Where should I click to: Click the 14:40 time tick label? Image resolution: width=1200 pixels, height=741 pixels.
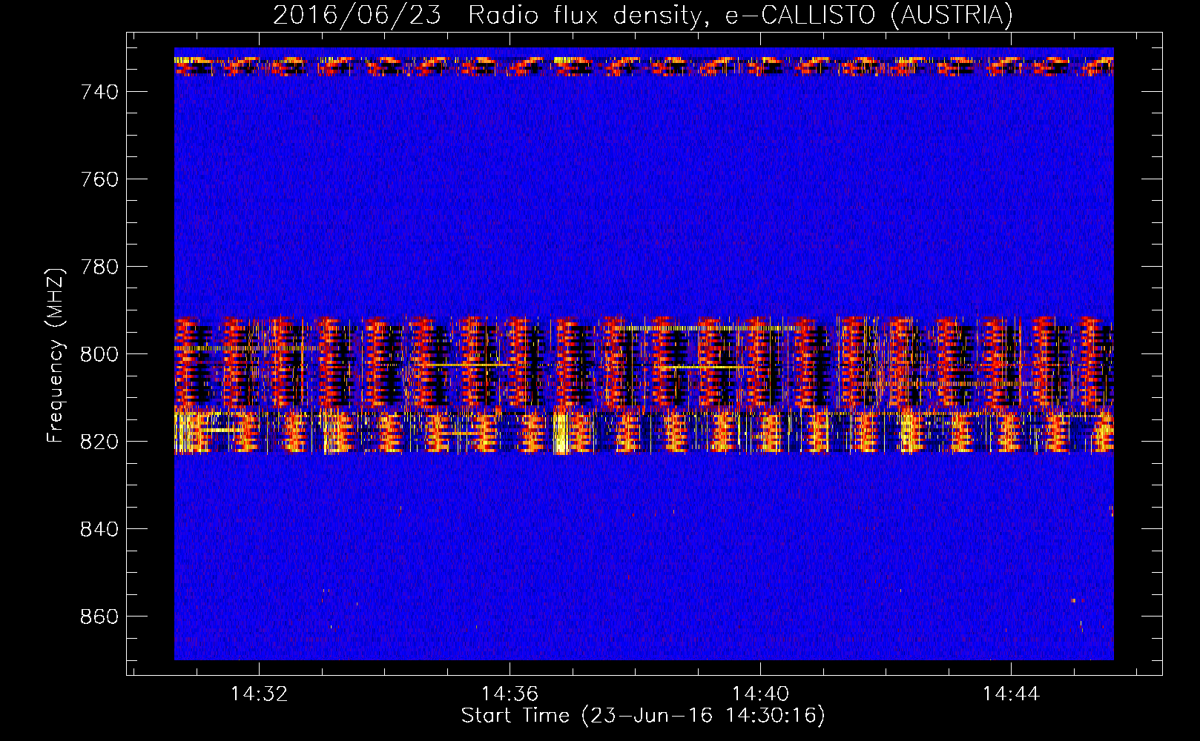click(x=760, y=694)
